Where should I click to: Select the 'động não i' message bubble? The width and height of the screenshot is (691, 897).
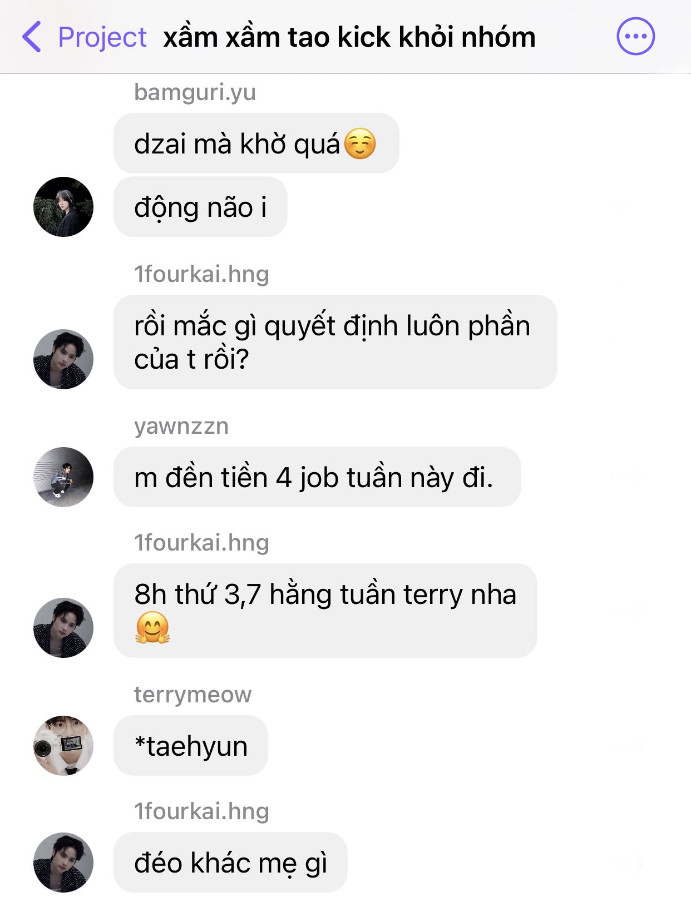(200, 207)
